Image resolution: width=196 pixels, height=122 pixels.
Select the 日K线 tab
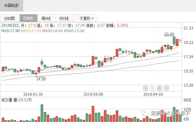(29, 18)
